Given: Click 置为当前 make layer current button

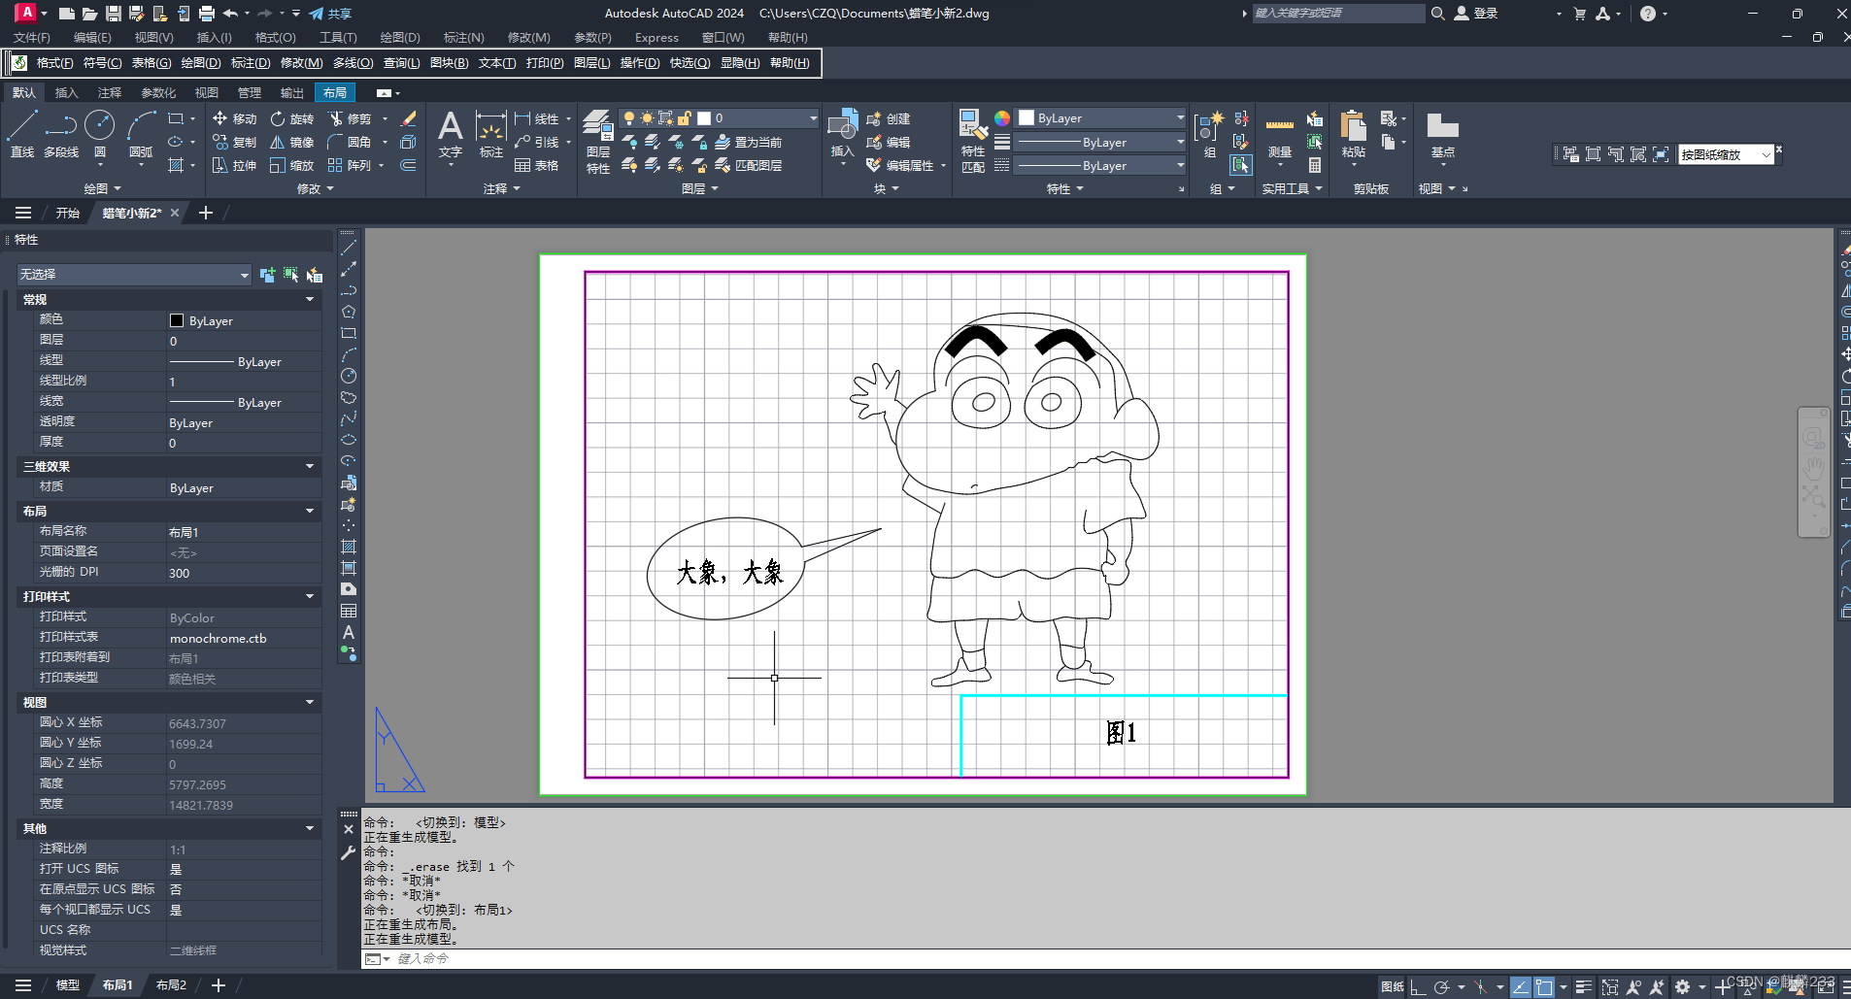Looking at the screenshot, I should [749, 142].
